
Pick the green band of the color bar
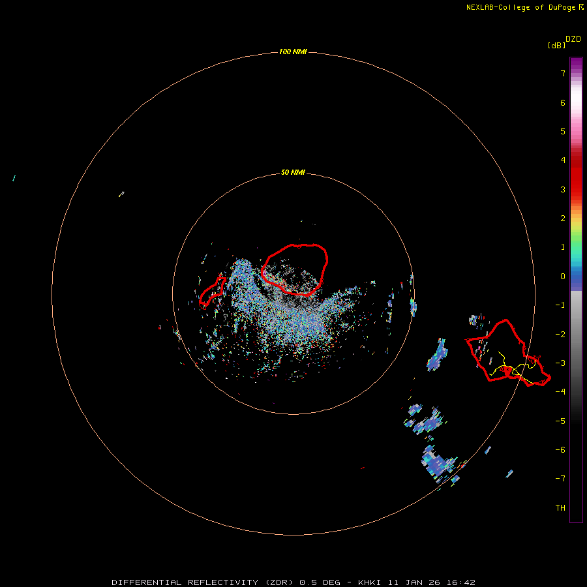[x=576, y=239]
